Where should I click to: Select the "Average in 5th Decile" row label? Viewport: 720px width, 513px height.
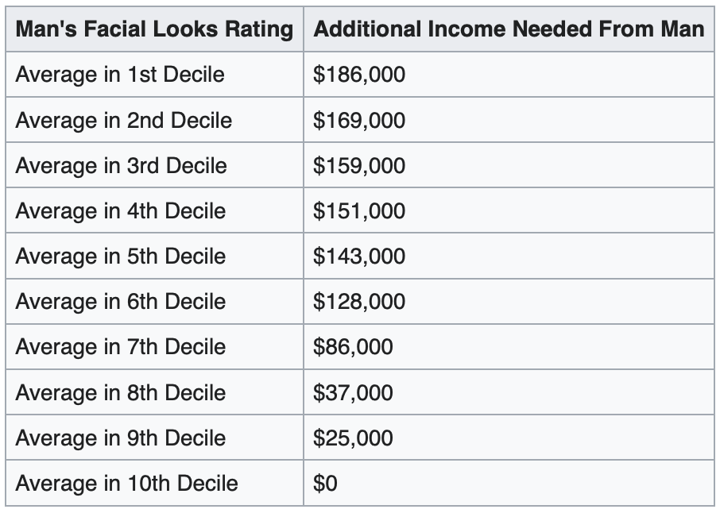[121, 256]
